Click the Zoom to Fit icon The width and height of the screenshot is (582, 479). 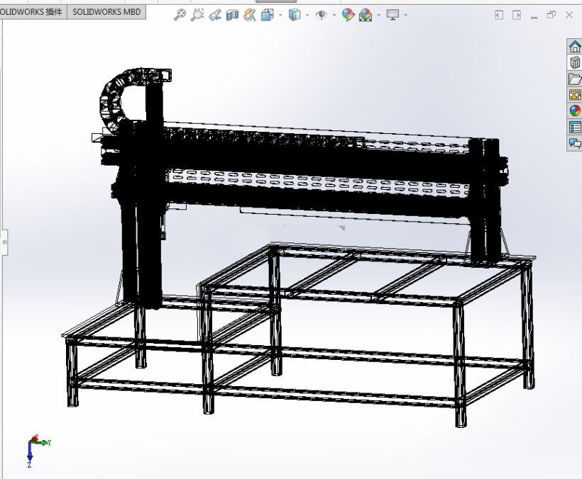[x=180, y=15]
